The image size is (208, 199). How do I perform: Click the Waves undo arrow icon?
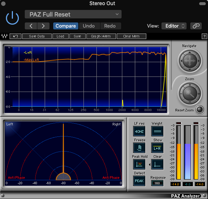click(16, 36)
